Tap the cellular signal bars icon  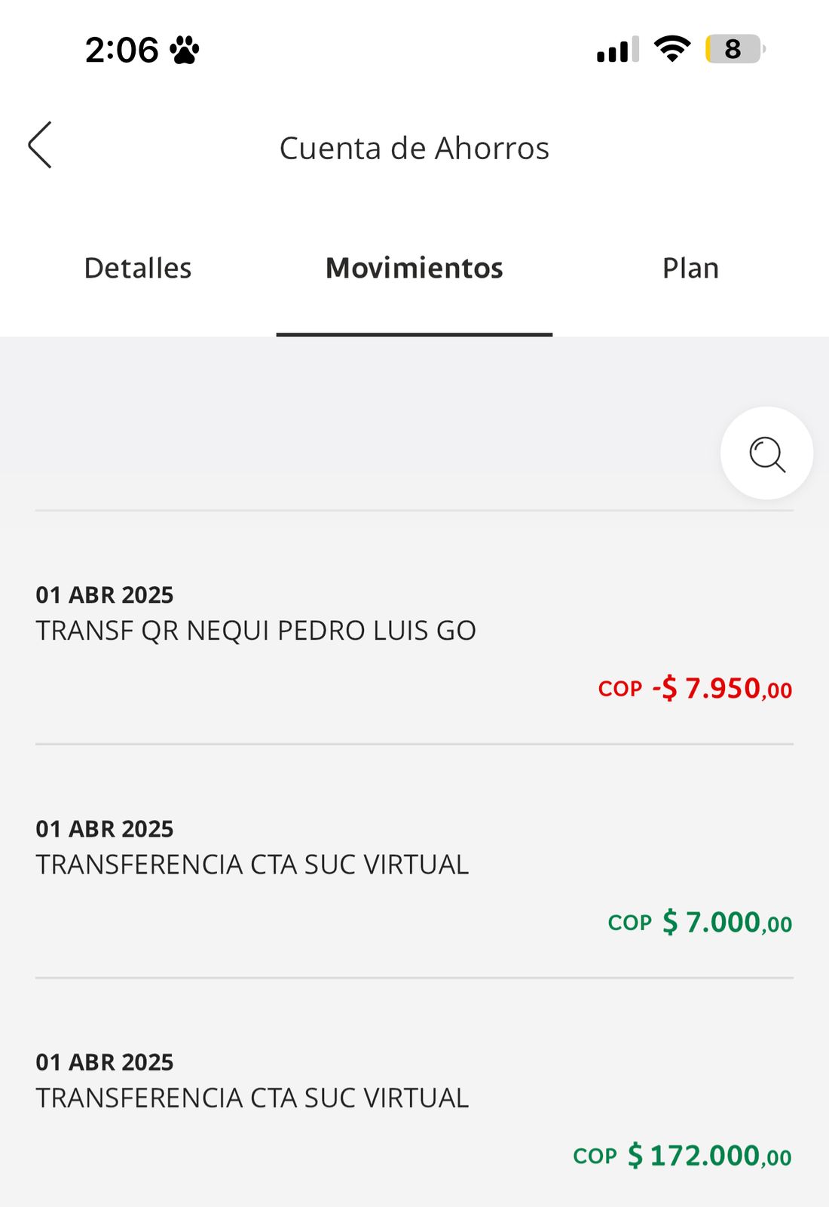617,50
